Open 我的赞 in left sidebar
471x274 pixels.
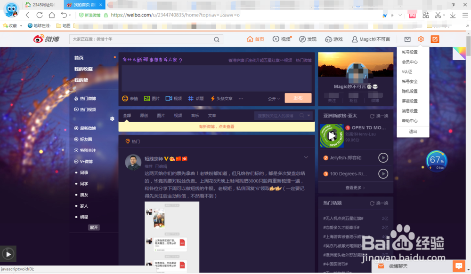[x=81, y=80]
